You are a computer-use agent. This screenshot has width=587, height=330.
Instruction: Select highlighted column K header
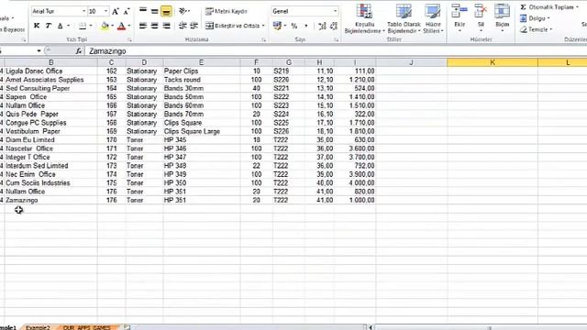click(493, 62)
